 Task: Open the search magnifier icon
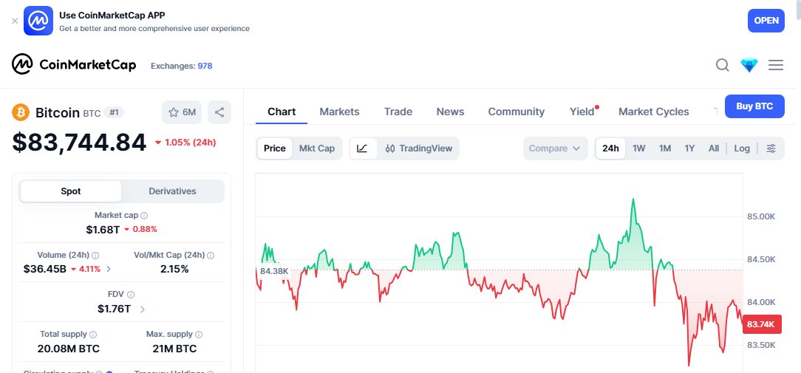pyautogui.click(x=723, y=65)
